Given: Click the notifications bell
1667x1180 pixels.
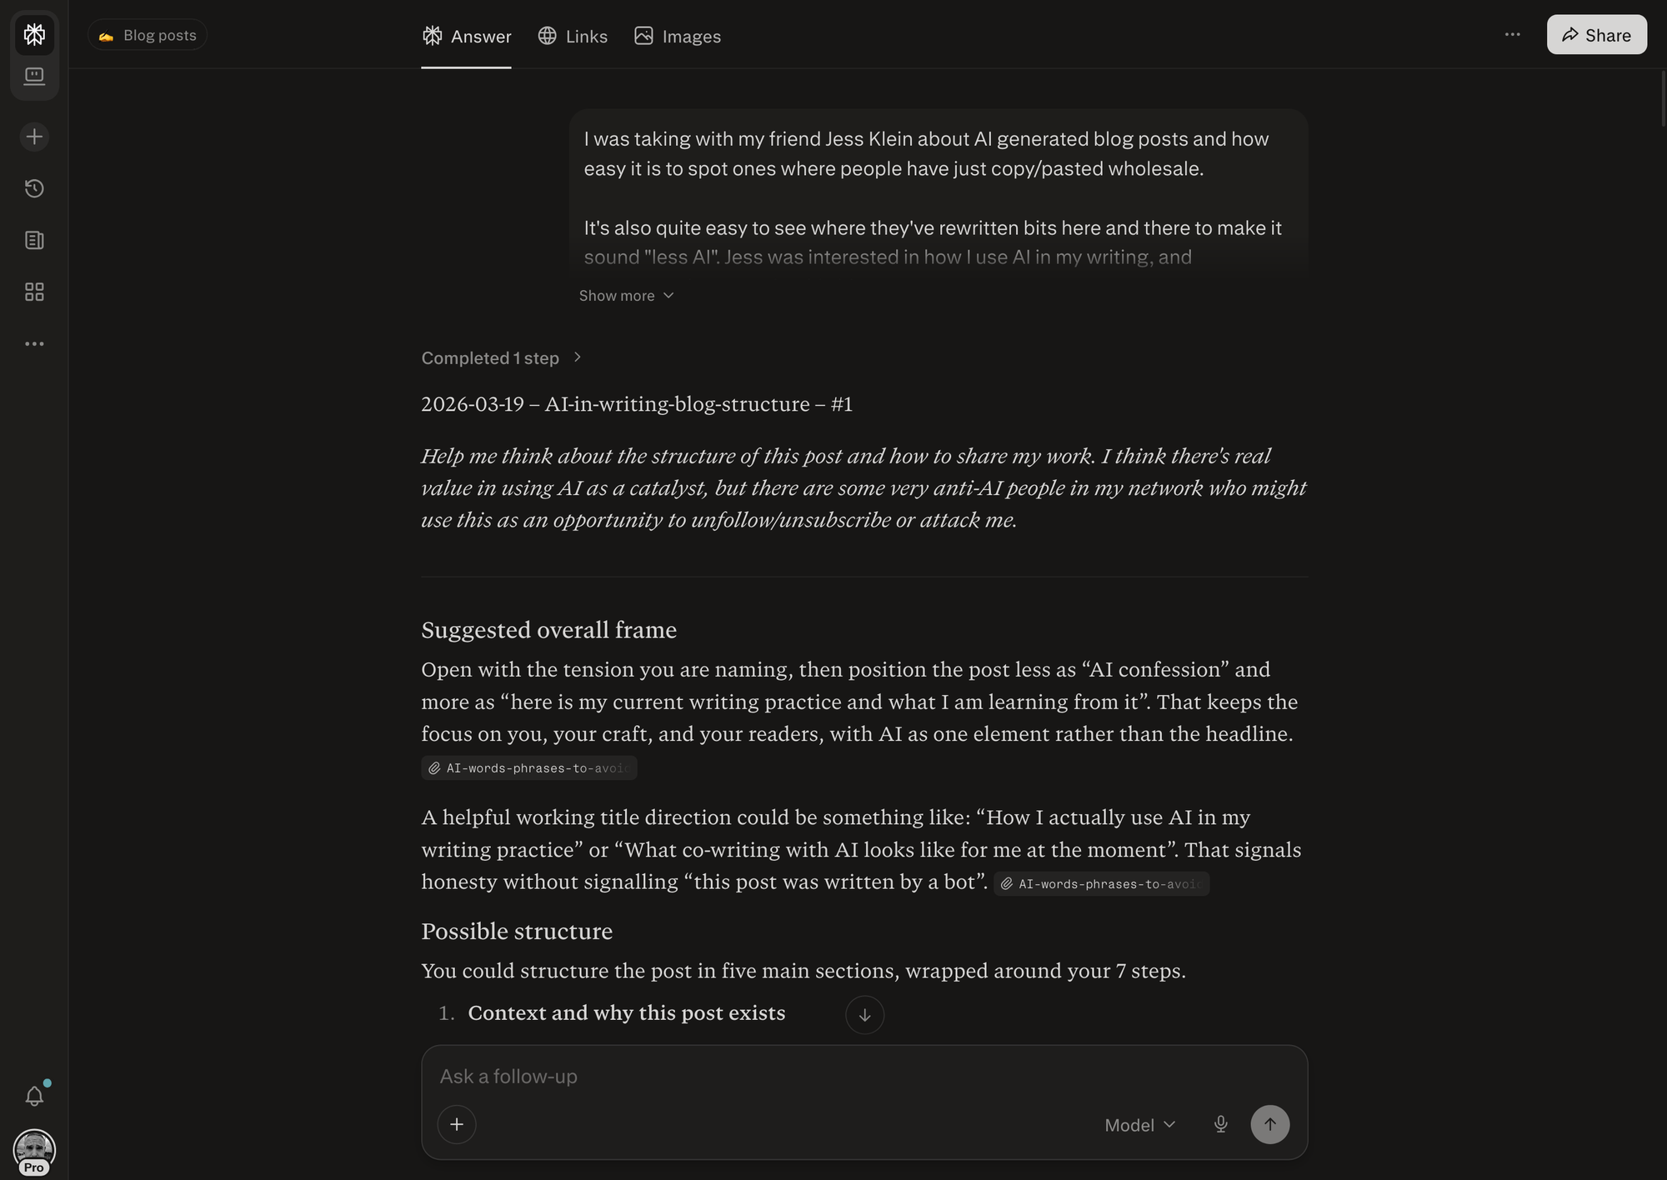Looking at the screenshot, I should coord(34,1095).
